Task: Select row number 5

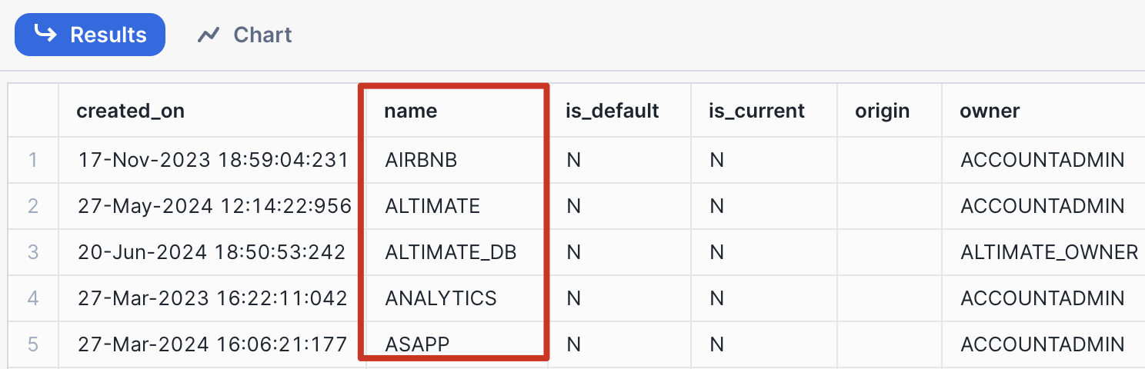Action: click(x=32, y=344)
